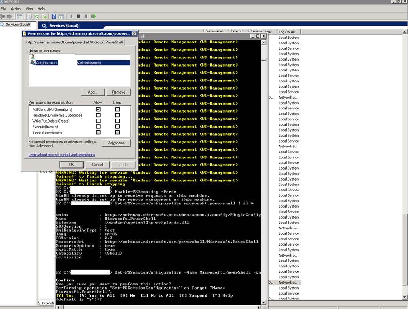This screenshot has width=408, height=309.
Task: Tick the Deny box for Read(Get,Enumerate,Subscribe)
Action: coord(117,115)
